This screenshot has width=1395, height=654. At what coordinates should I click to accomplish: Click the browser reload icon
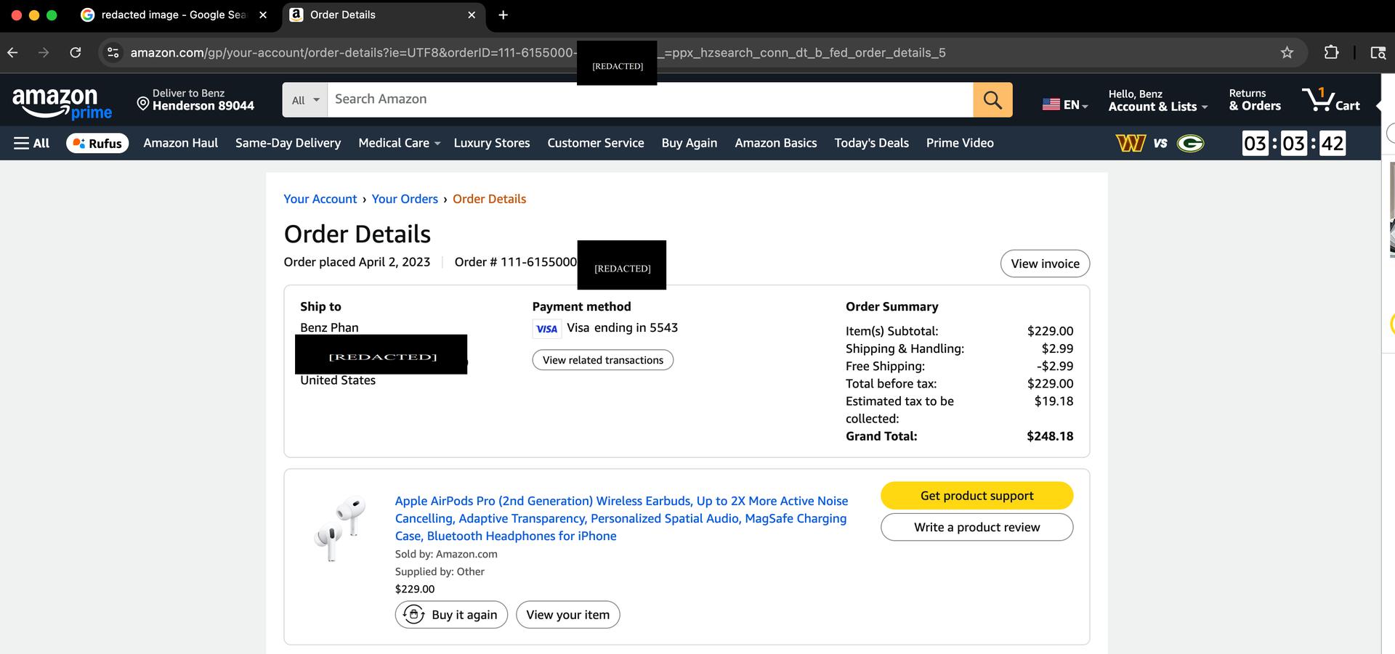(x=76, y=52)
